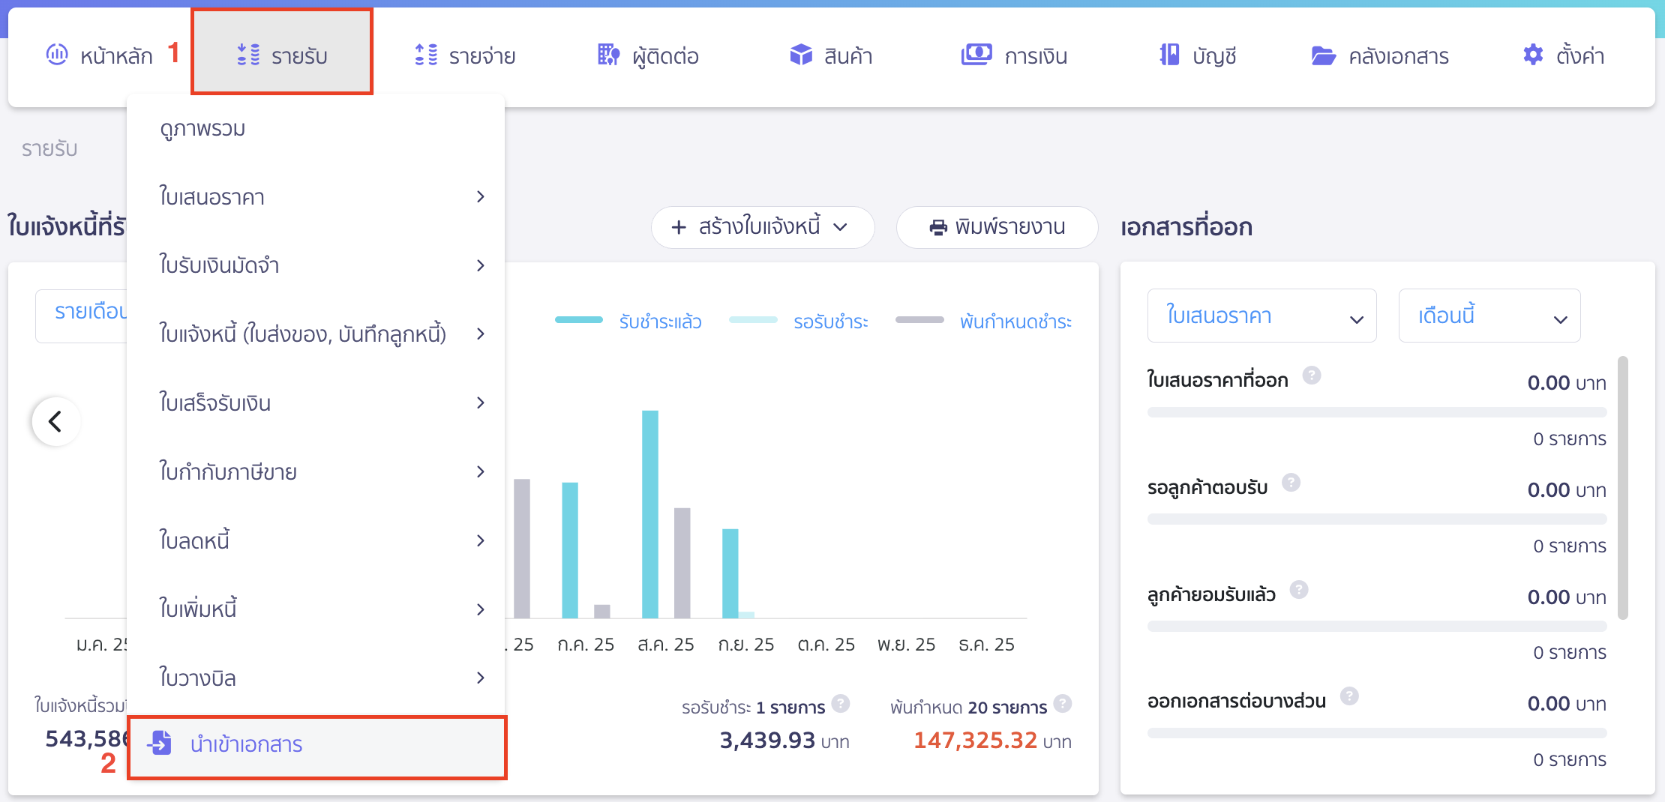Expand ใบลดหนี้ submenu arrow
The height and width of the screenshot is (802, 1665).
pyautogui.click(x=481, y=540)
